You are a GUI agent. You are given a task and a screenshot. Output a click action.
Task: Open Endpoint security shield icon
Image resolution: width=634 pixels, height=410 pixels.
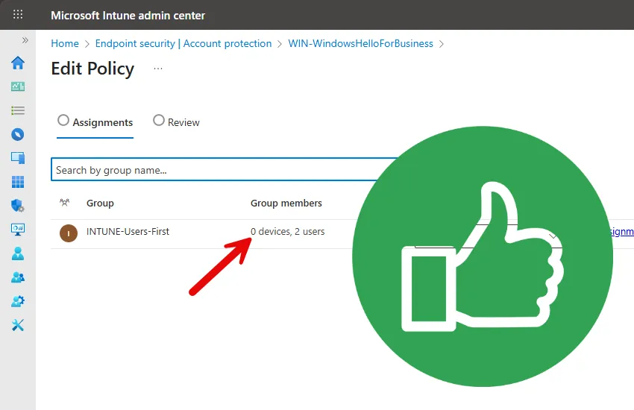point(18,206)
